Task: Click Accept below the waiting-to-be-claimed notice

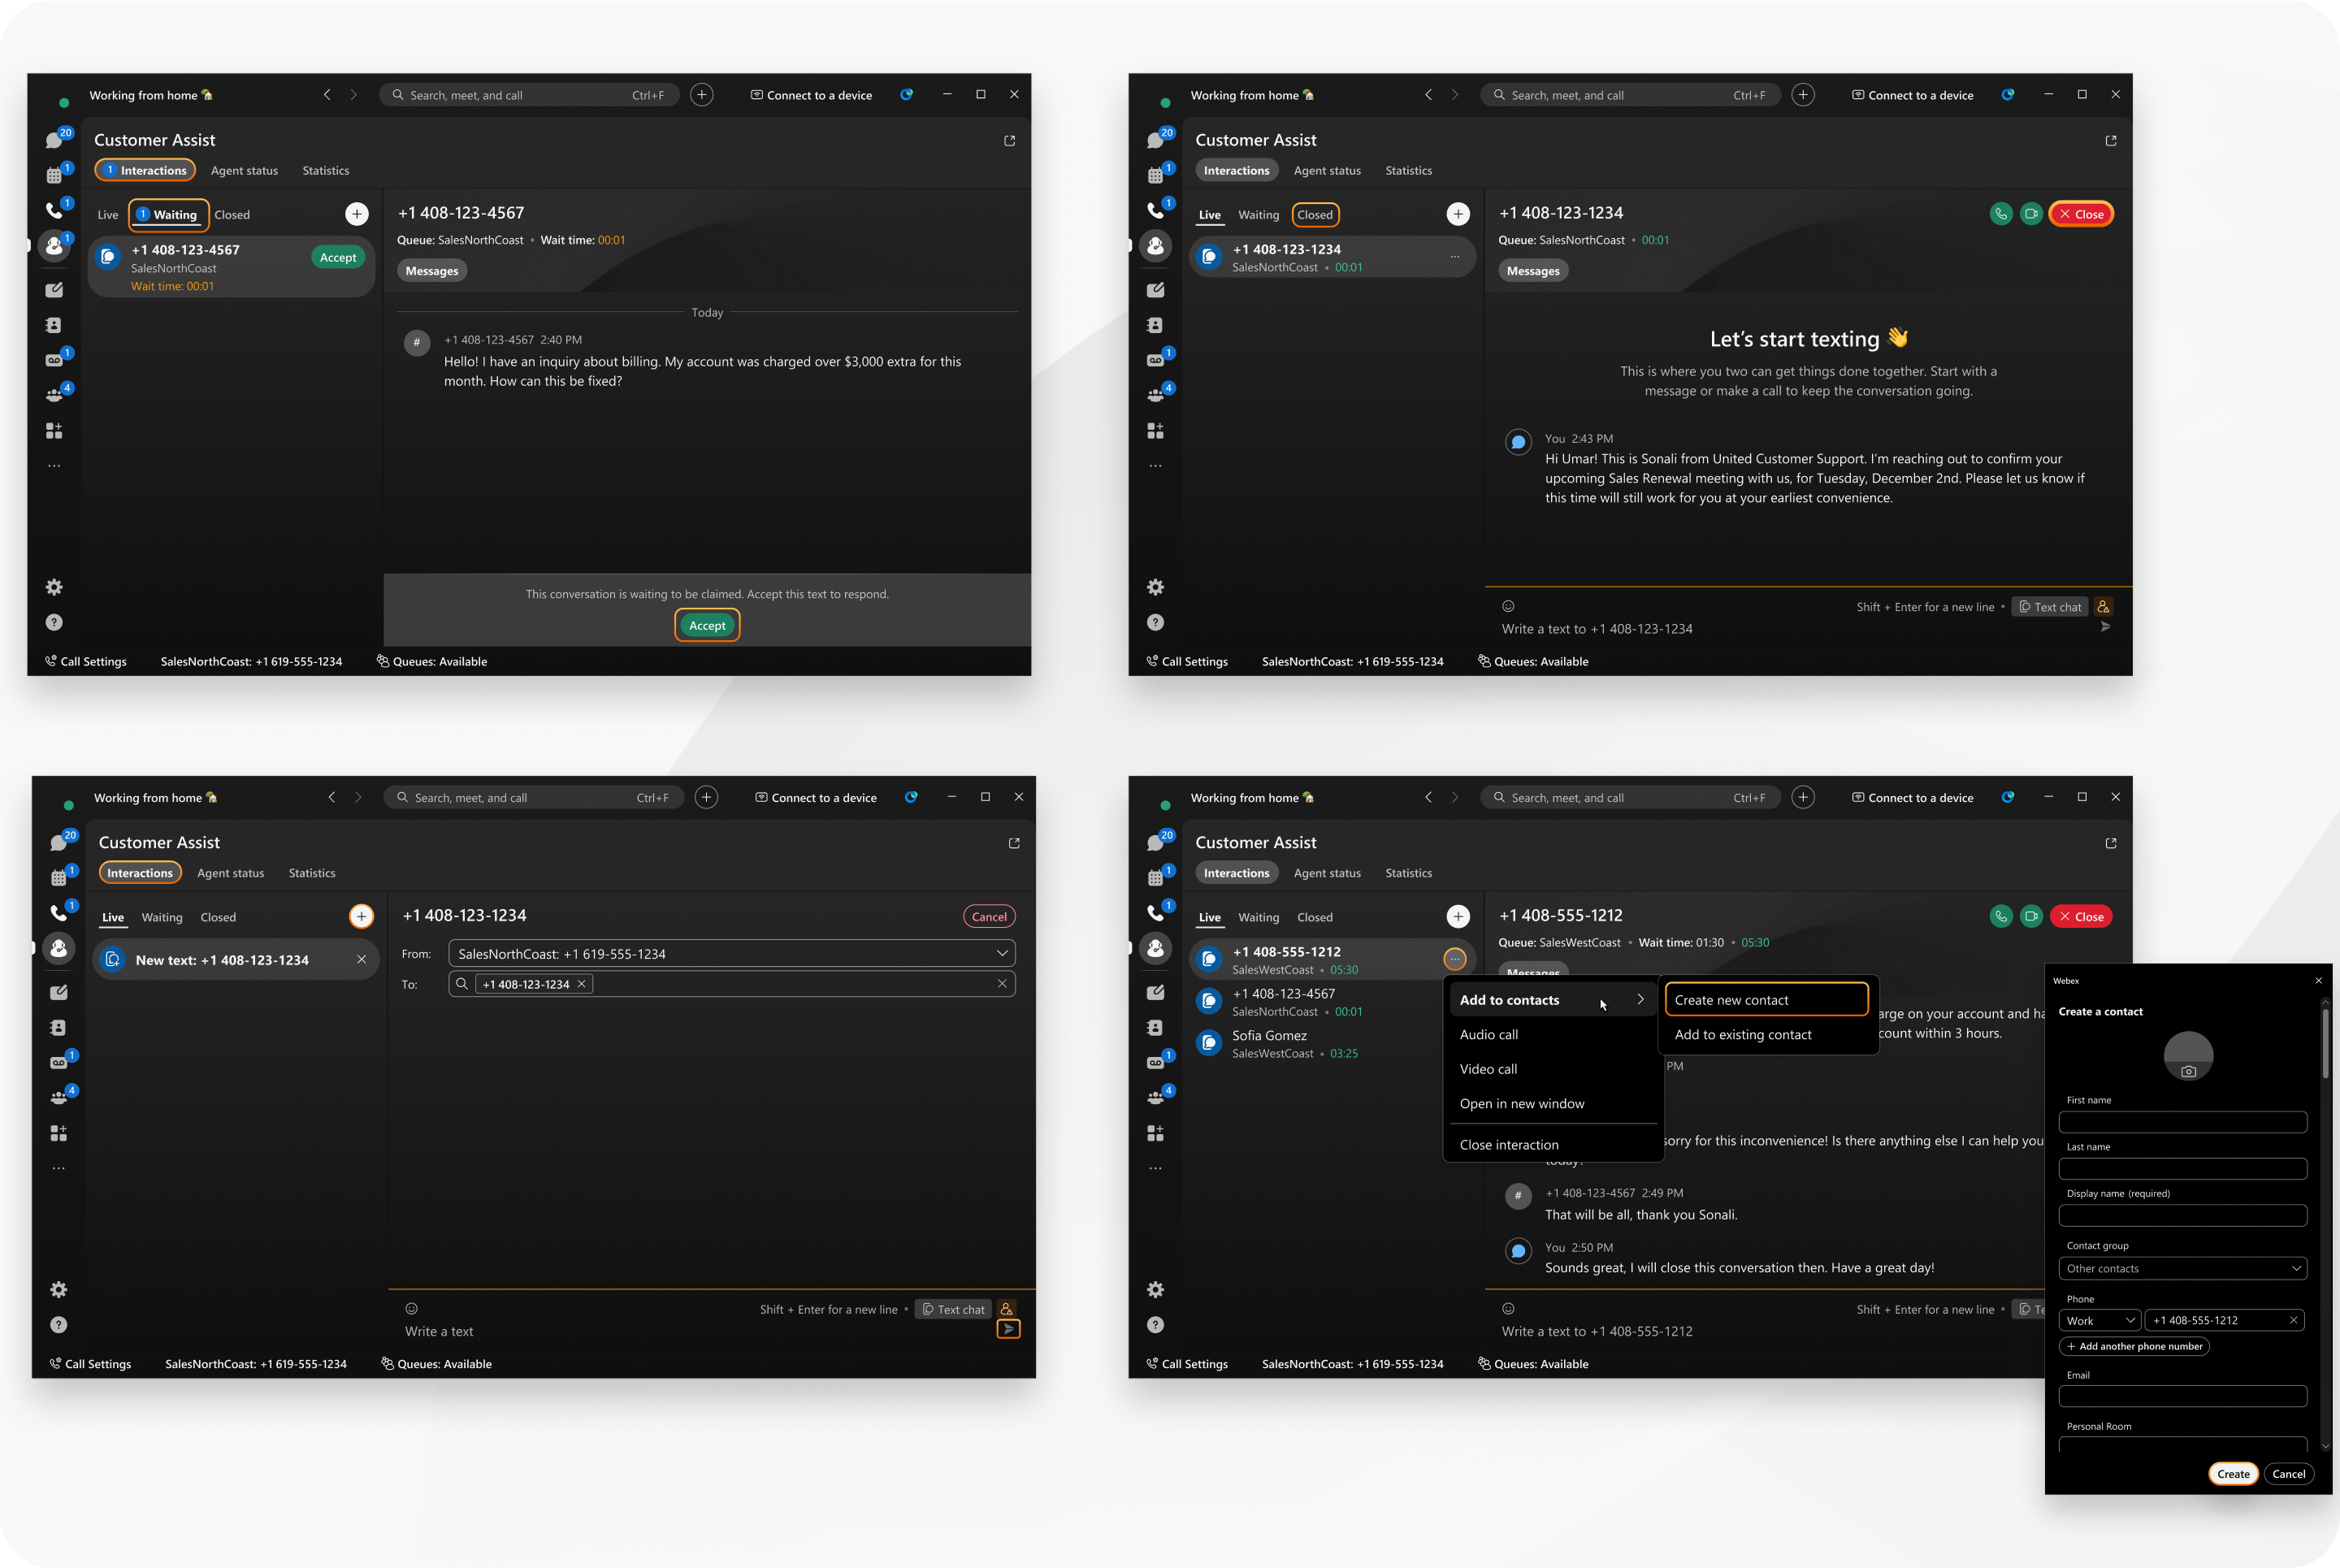Action: [707, 626]
